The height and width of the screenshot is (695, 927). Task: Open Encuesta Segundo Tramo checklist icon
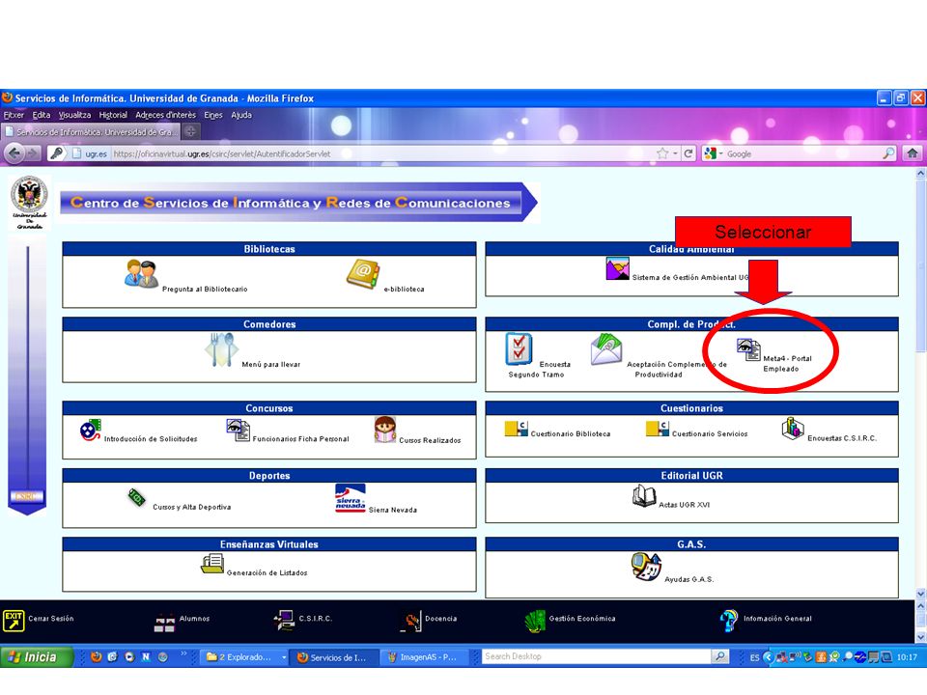point(519,348)
